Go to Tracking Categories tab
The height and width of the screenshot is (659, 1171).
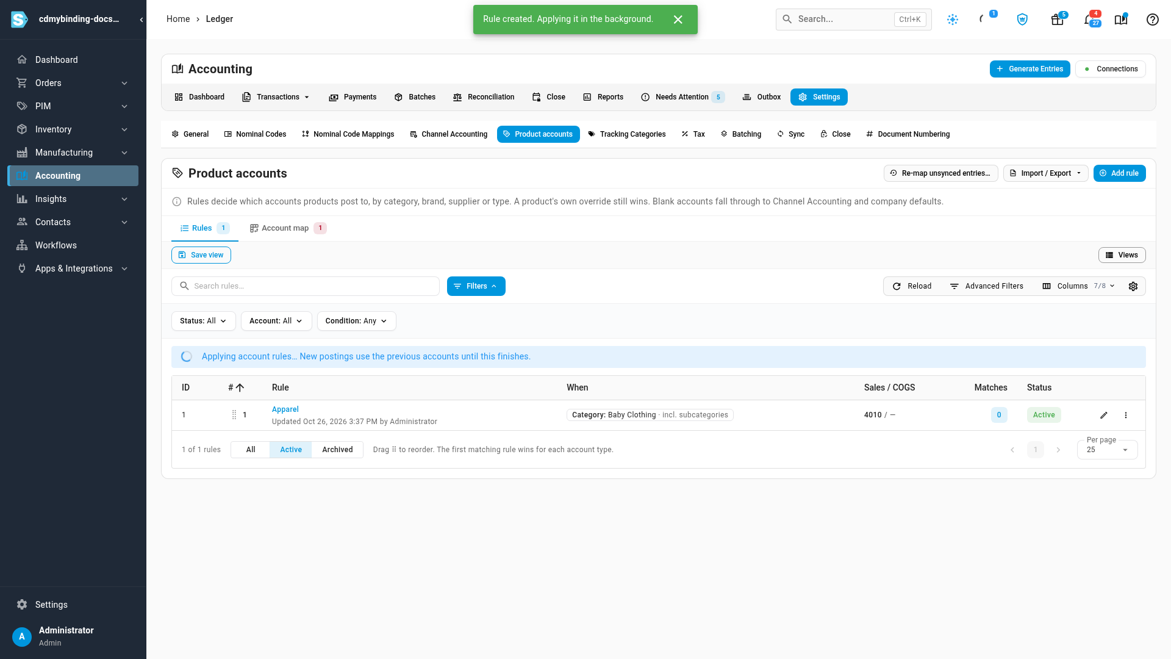click(626, 134)
